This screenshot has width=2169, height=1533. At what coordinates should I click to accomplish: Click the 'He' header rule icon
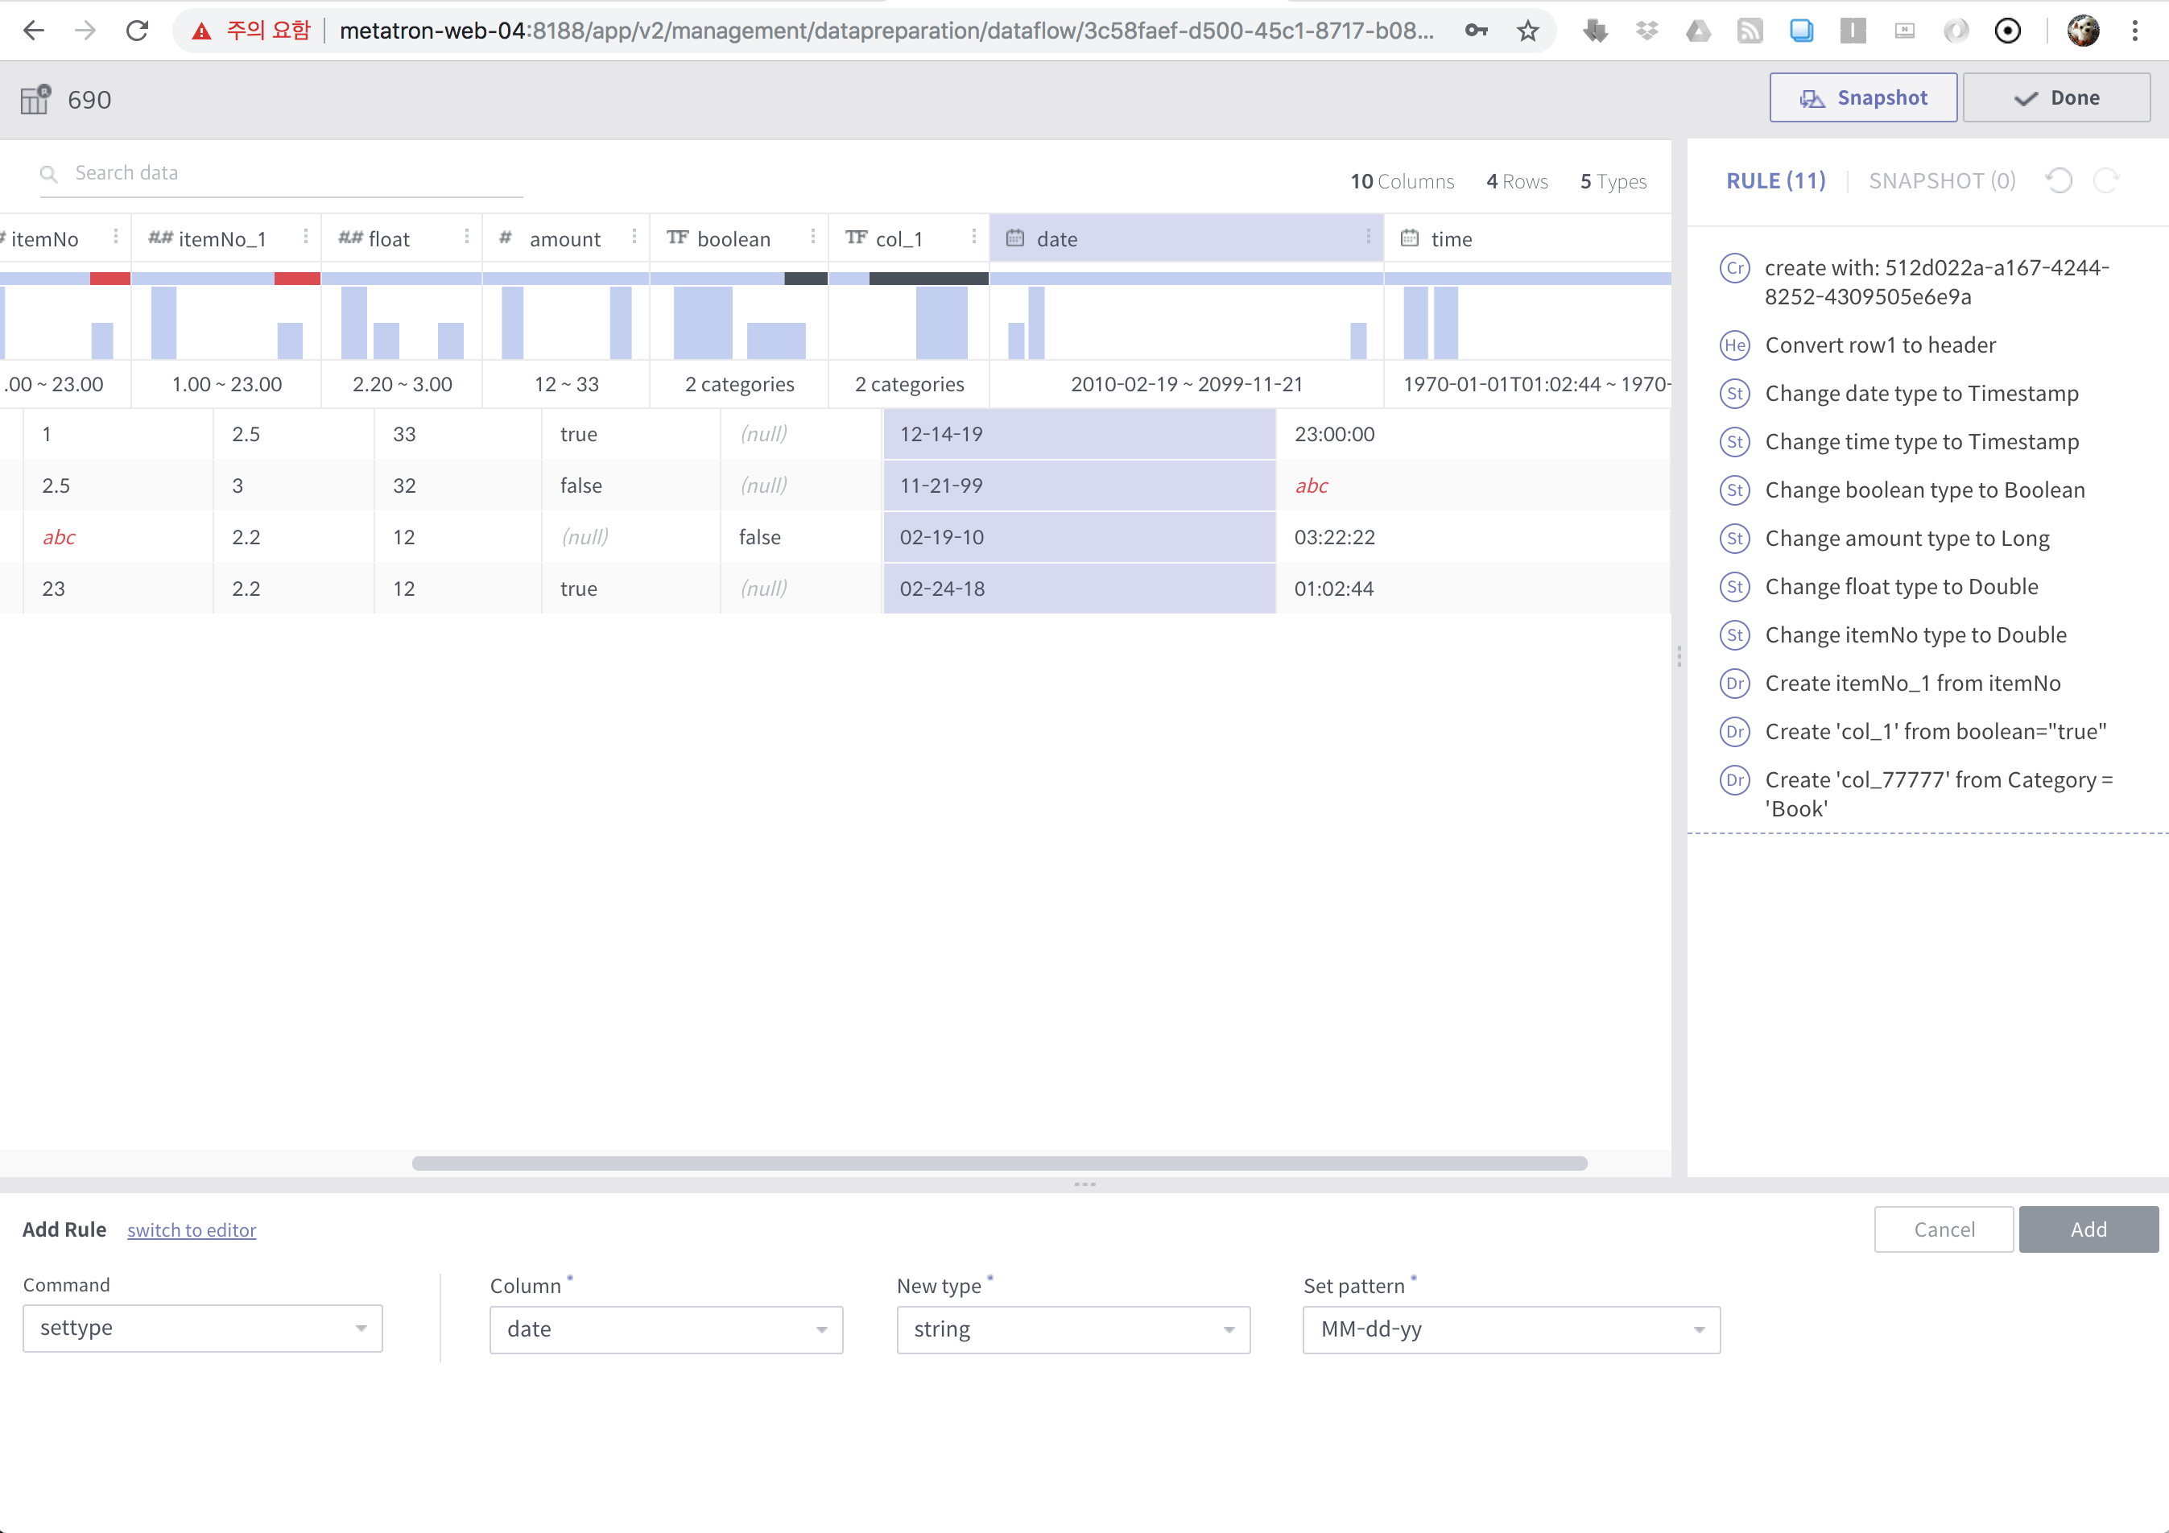click(1734, 345)
